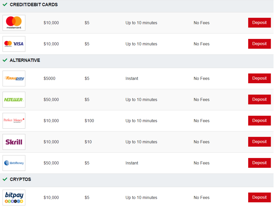This screenshot has height=208, width=274.
Task: Choose the WebMoney logo
Action: click(14, 163)
